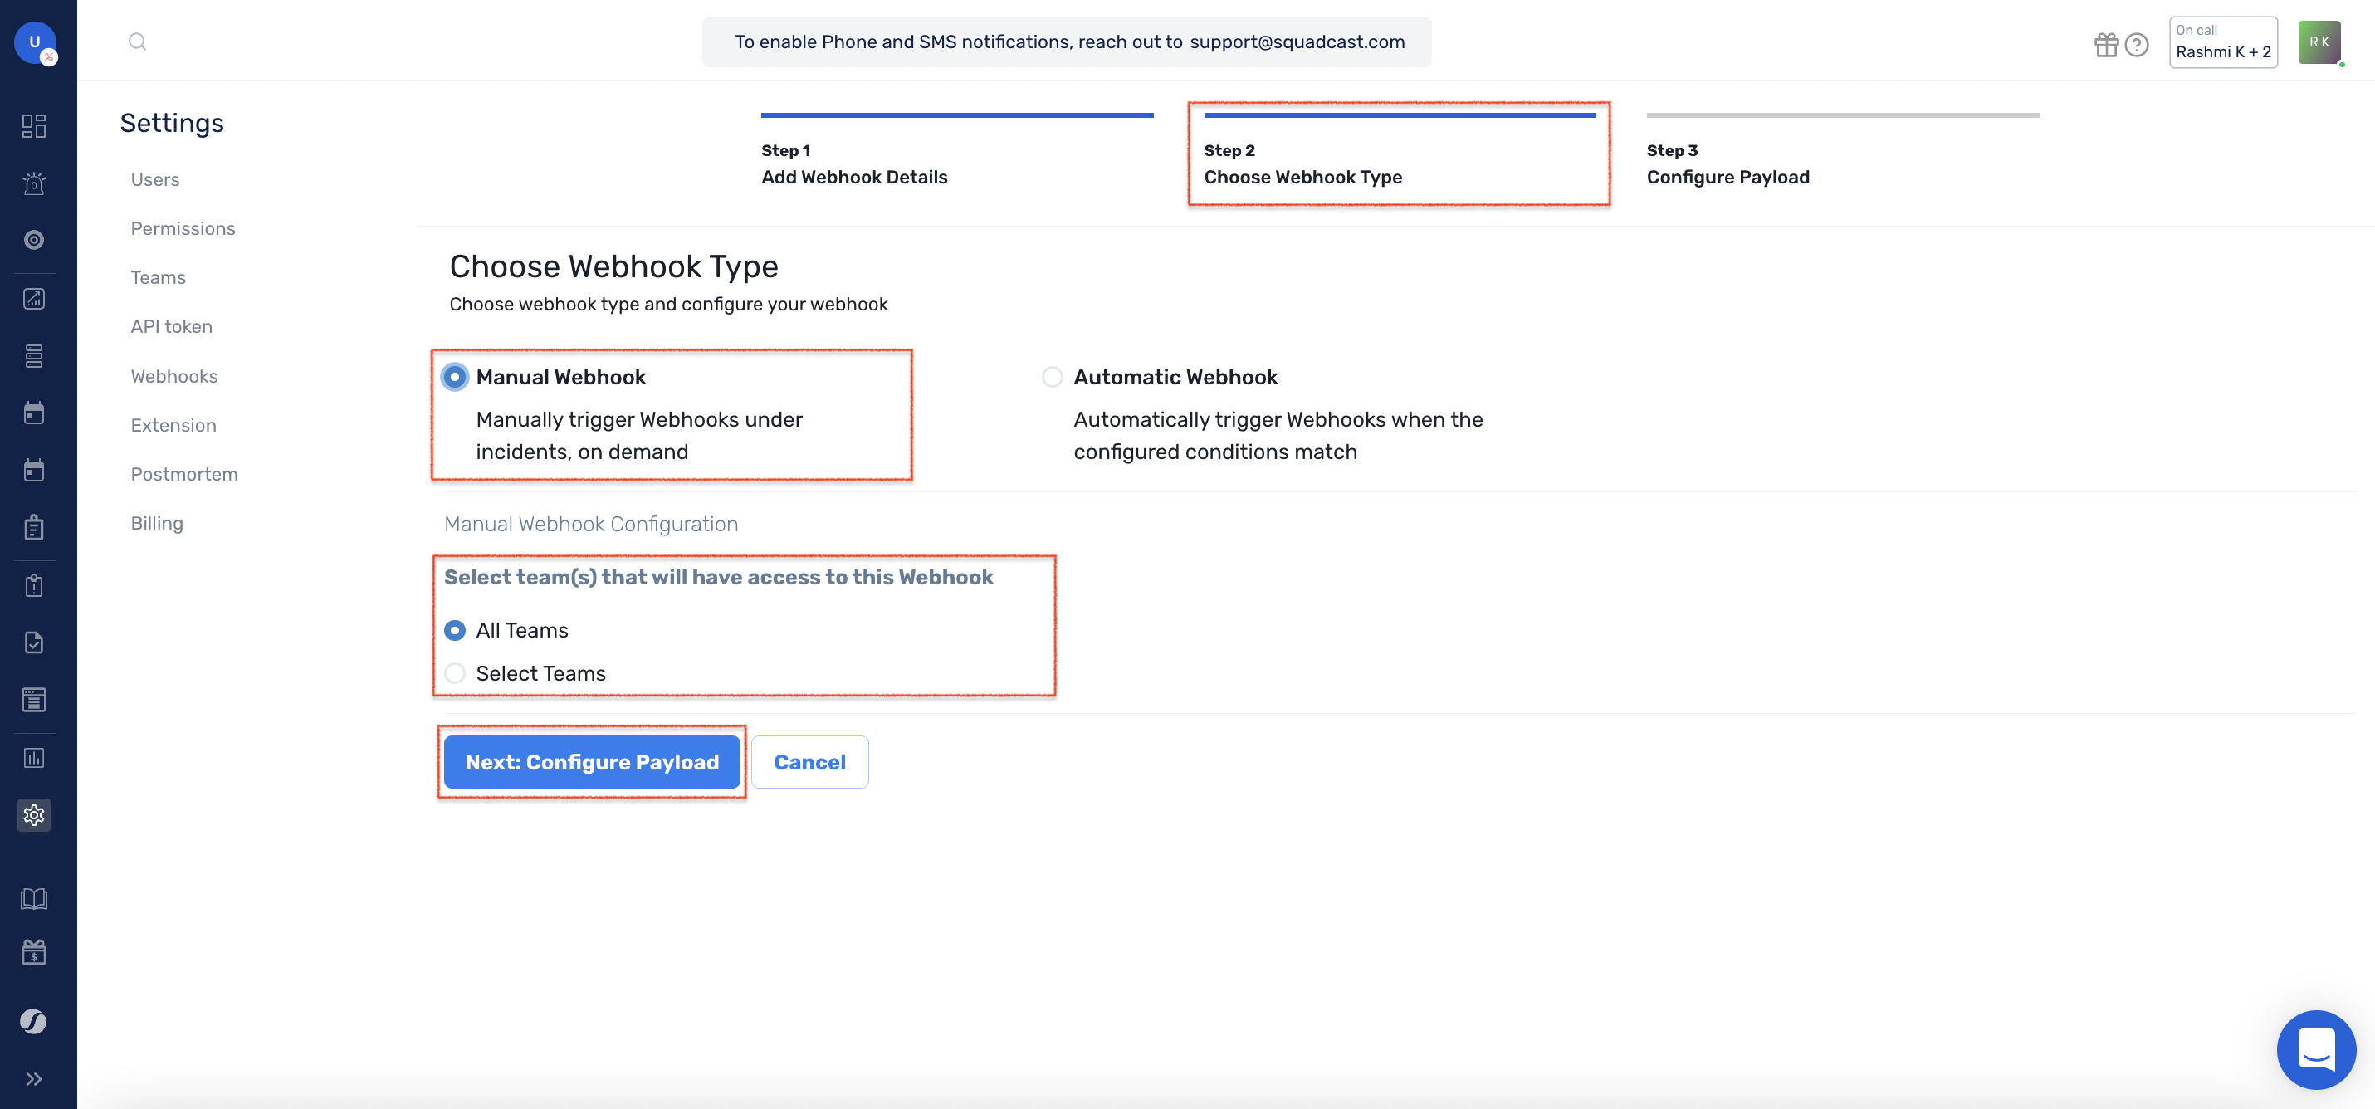Select the All Teams option
The image size is (2375, 1109).
(x=455, y=630)
